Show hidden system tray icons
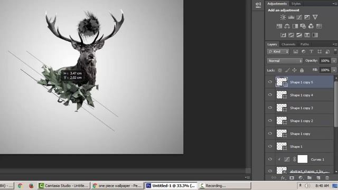This screenshot has width=338, height=190. [300, 185]
